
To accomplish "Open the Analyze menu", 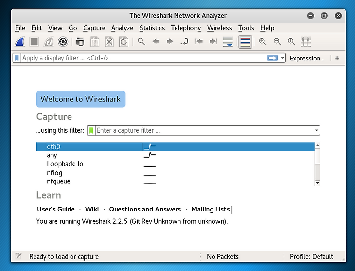I will click(x=122, y=28).
